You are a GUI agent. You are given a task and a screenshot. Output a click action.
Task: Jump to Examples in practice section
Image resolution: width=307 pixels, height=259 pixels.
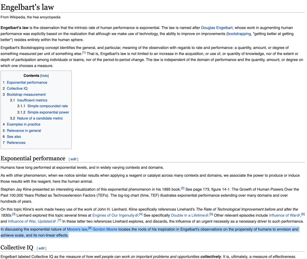tap(24, 124)
